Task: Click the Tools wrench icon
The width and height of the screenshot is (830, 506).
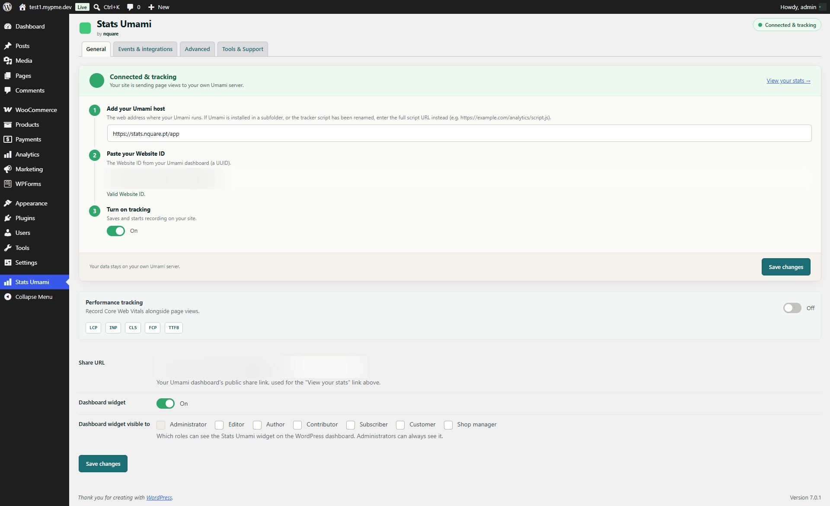Action: [x=8, y=248]
